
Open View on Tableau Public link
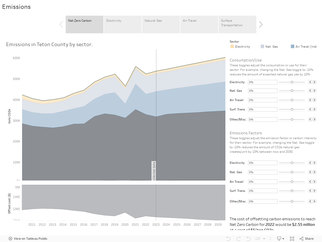[x=28, y=239]
